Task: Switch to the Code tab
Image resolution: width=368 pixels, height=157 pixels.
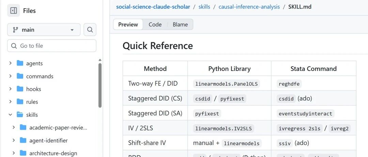Action: (155, 25)
